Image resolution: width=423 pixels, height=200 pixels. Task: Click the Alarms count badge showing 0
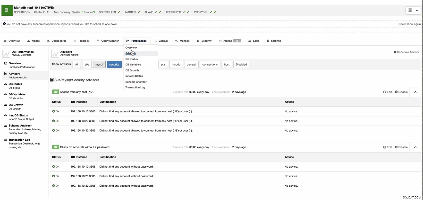point(237,41)
